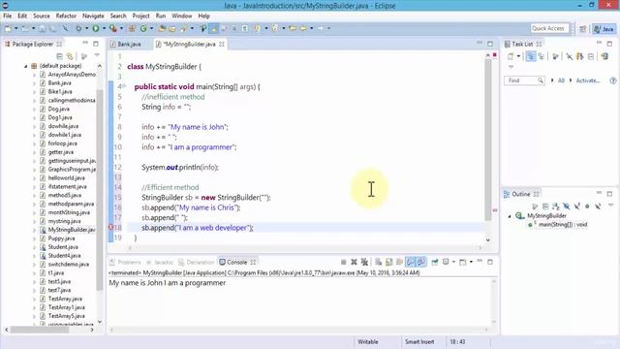
Task: Click the Quick Access input field
Action: coord(549,28)
